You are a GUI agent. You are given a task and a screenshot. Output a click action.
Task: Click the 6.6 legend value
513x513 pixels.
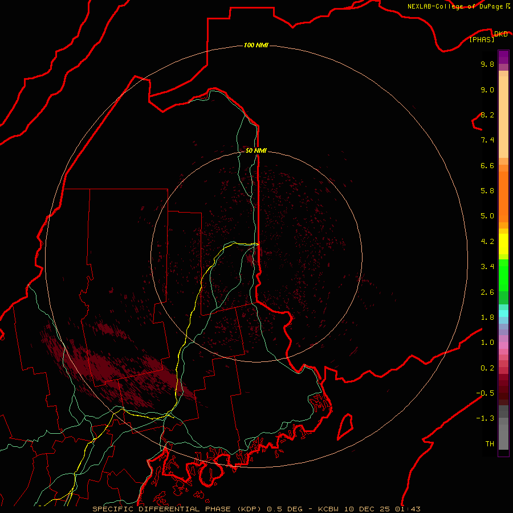487,165
